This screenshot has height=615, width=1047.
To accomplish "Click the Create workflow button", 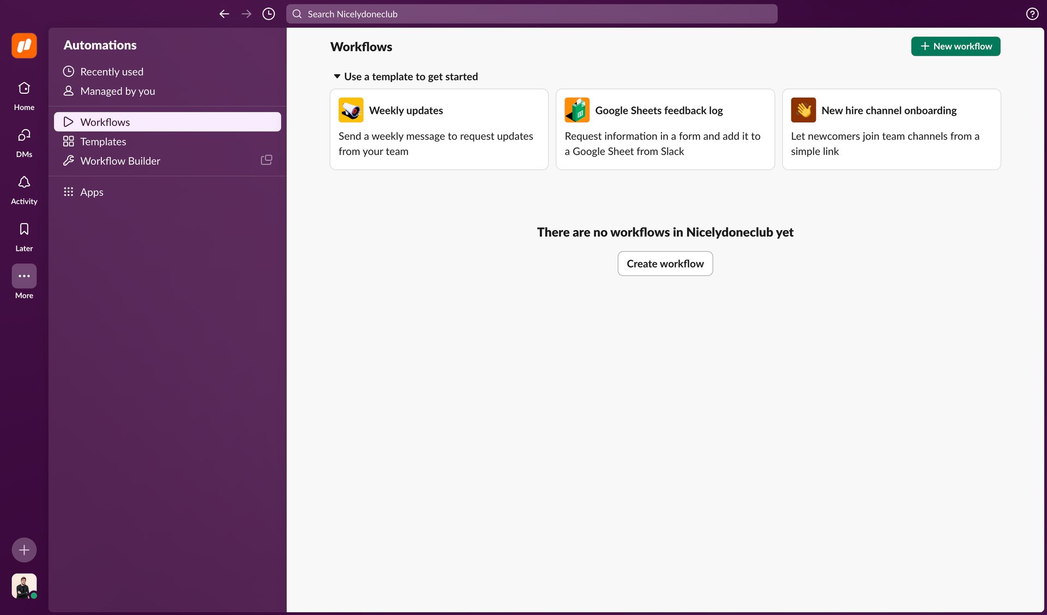I will point(665,263).
